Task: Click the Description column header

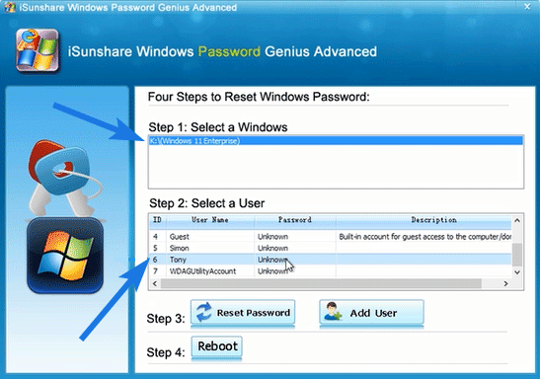Action: point(424,220)
